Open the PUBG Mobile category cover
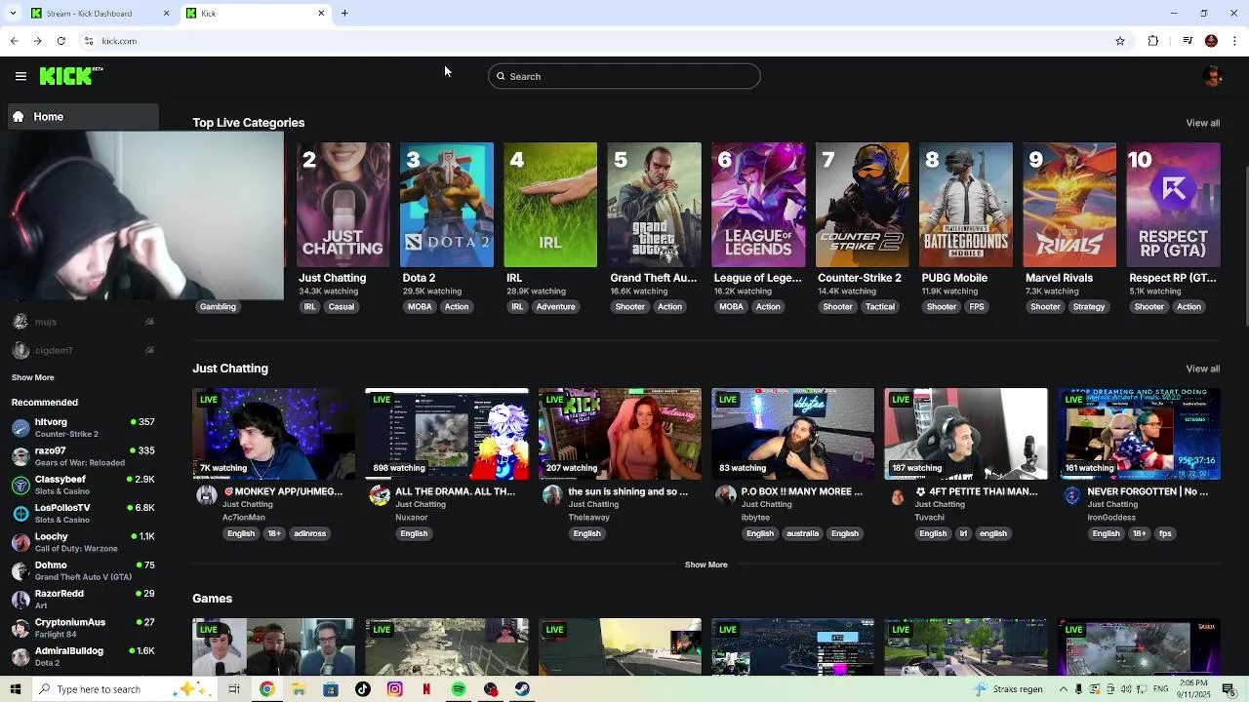 966,205
